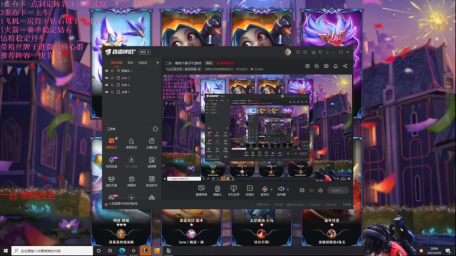Screen dimensions: 456x256
Task: Click the streamer avatar in title bar
Action: 288,52
